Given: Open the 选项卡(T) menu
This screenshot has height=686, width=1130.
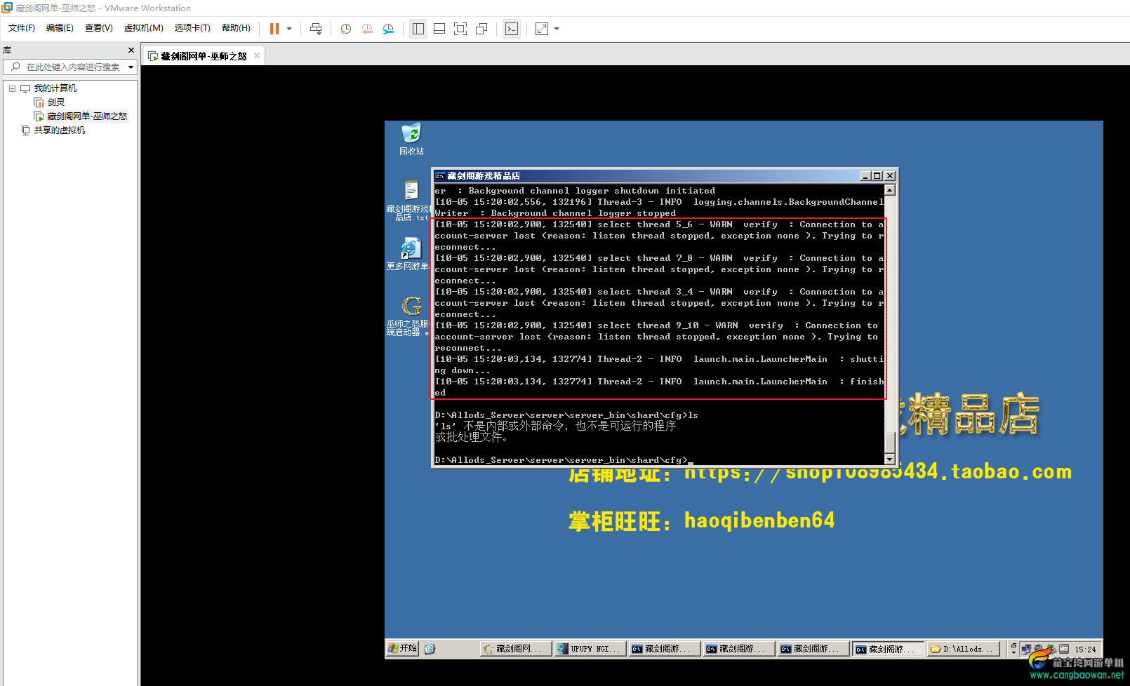Looking at the screenshot, I should [x=192, y=28].
